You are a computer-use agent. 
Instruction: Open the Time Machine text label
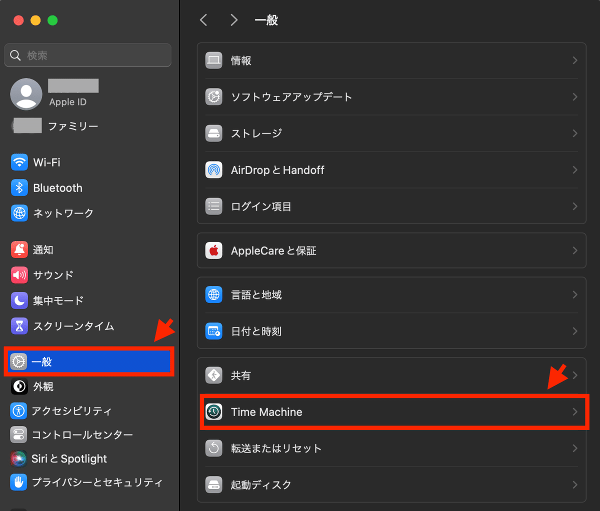266,412
